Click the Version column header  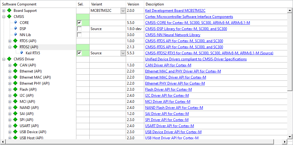pyautogui.click(x=135, y=4)
